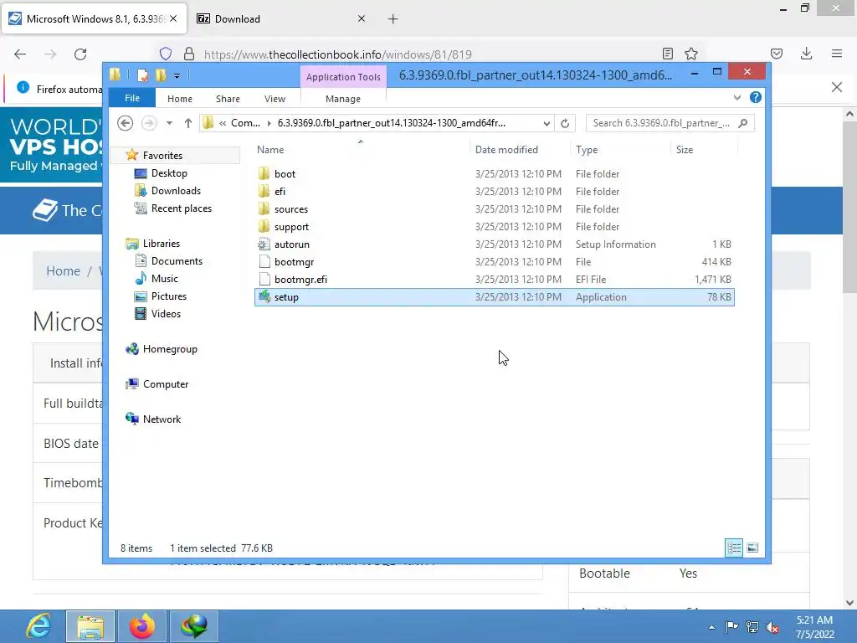
Task: Toggle Firefox reader view icon
Action: tap(667, 54)
